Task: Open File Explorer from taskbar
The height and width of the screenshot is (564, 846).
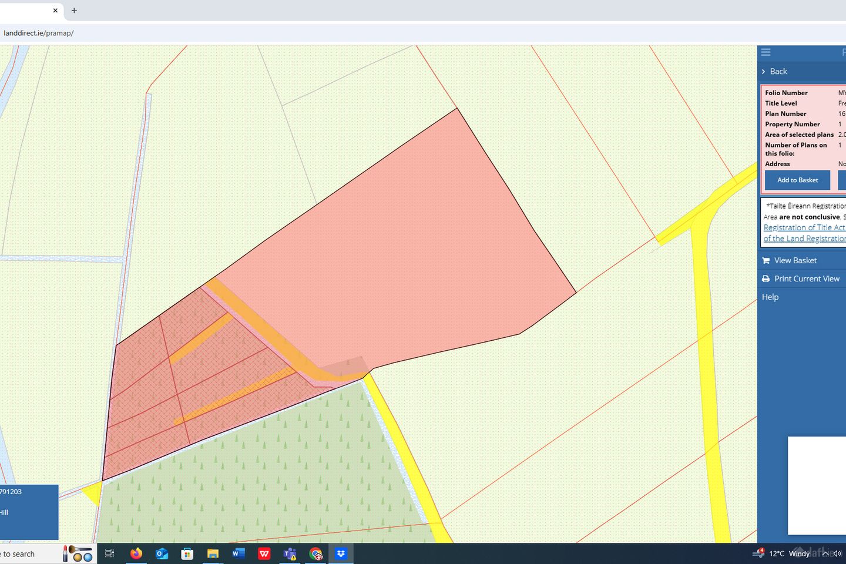Action: [213, 553]
